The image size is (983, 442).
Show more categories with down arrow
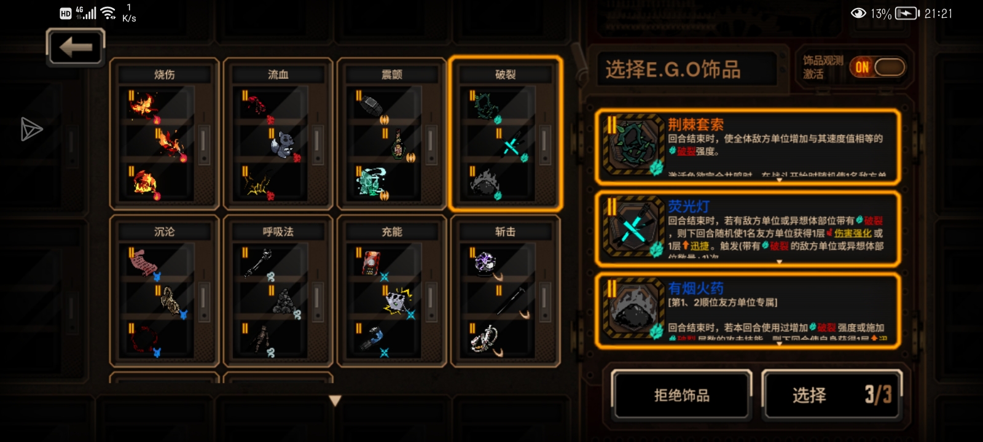click(335, 401)
